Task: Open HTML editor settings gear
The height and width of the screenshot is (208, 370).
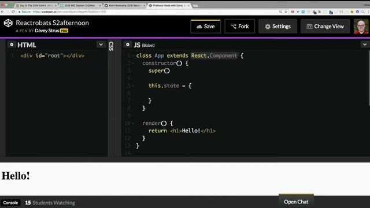Action: (12, 44)
